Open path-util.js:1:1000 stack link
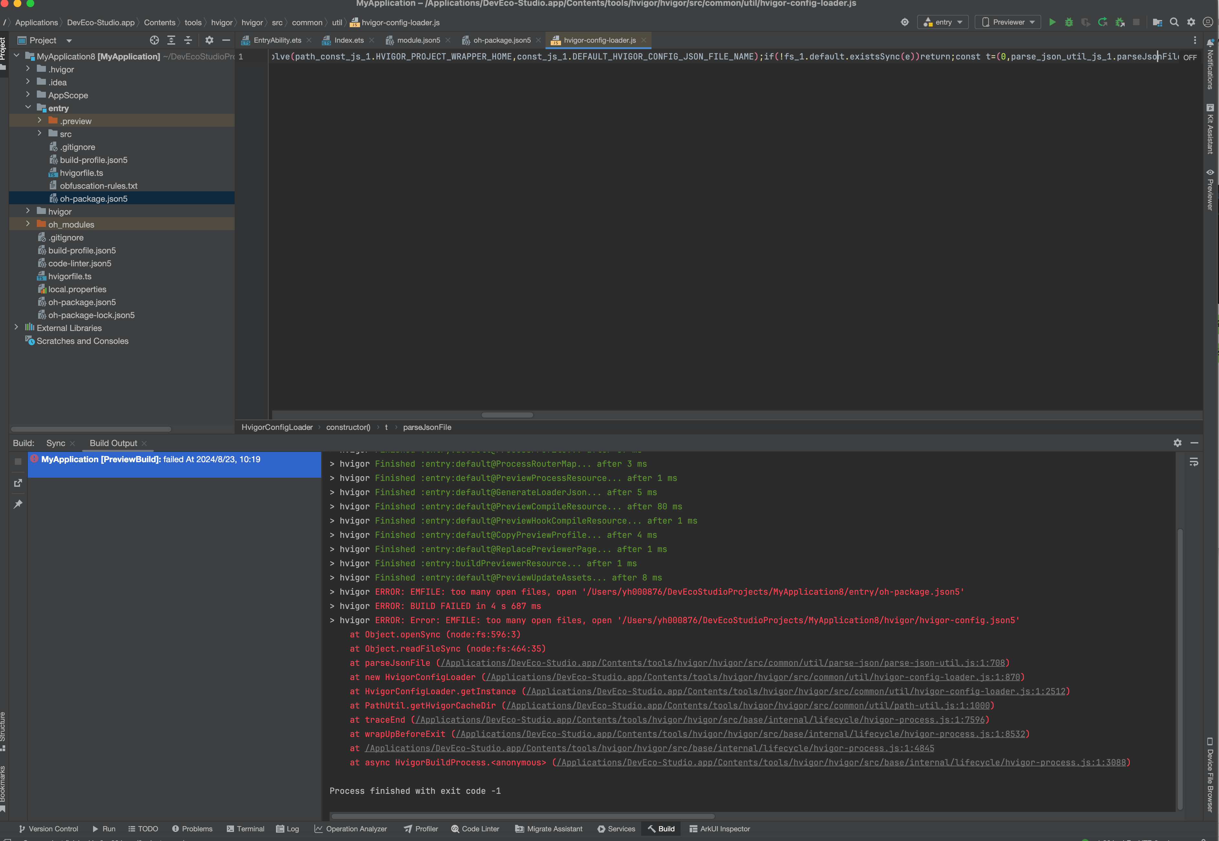1219x841 pixels. click(x=748, y=706)
